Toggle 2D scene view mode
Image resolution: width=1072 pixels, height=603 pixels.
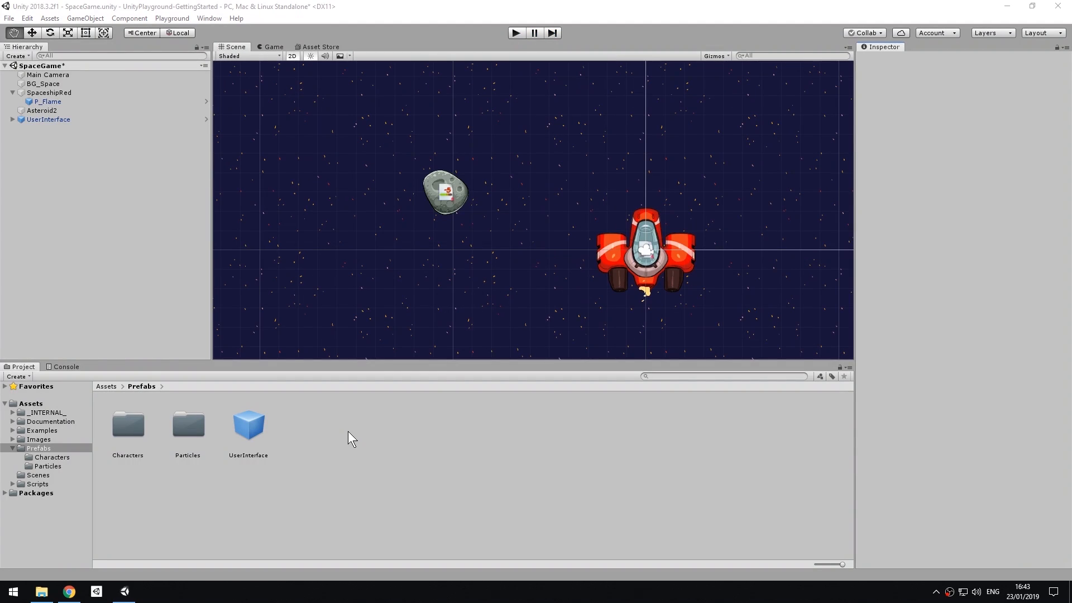click(x=292, y=56)
